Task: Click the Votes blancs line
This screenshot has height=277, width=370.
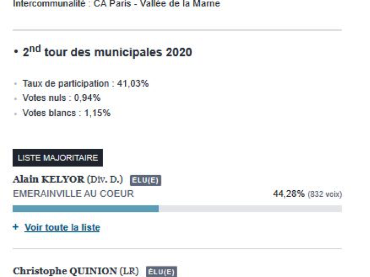Action: [x=66, y=113]
